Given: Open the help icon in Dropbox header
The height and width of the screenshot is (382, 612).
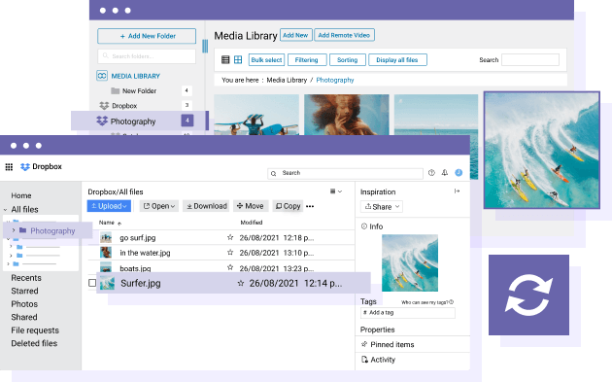Looking at the screenshot, I should [431, 173].
